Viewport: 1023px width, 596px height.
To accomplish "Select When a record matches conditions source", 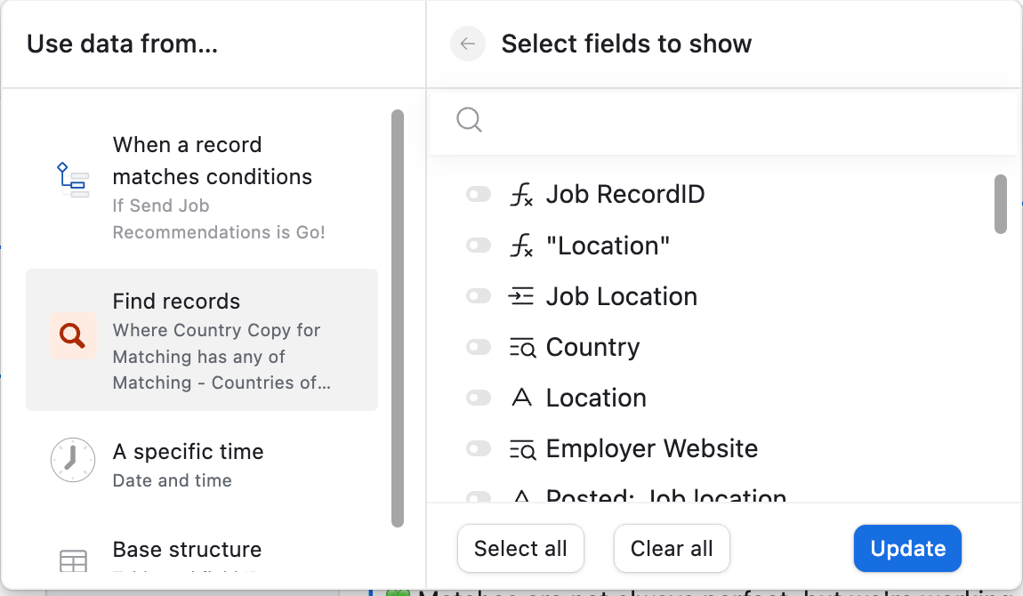I will click(202, 187).
